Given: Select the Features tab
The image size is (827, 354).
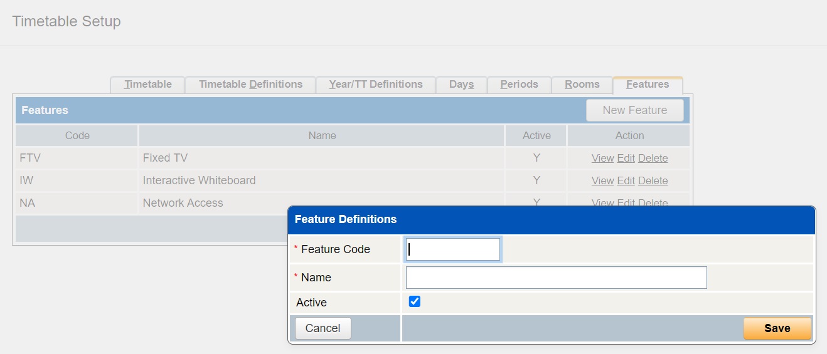Looking at the screenshot, I should coord(647,85).
